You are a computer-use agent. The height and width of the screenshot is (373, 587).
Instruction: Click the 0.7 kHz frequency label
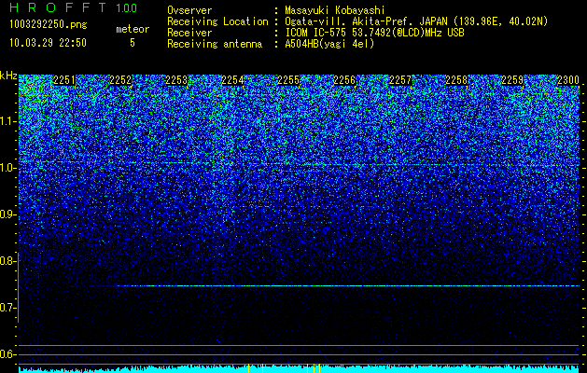(x=7, y=308)
